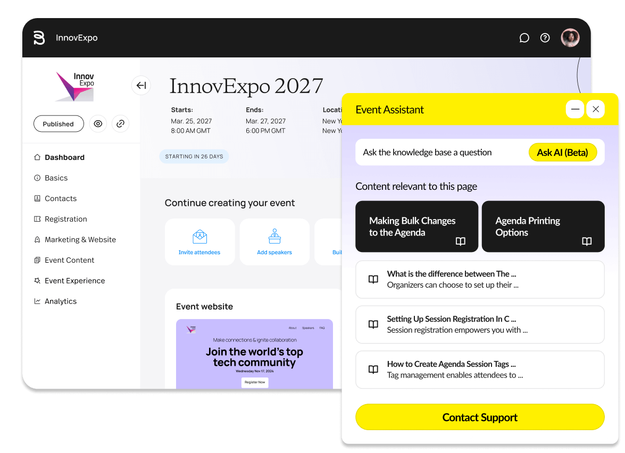
Task: Collapse the sidebar with arrow button
Action: point(141,85)
